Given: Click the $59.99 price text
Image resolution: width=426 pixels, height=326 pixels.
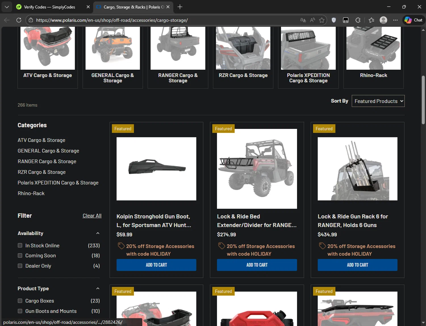Looking at the screenshot, I should 124,235.
